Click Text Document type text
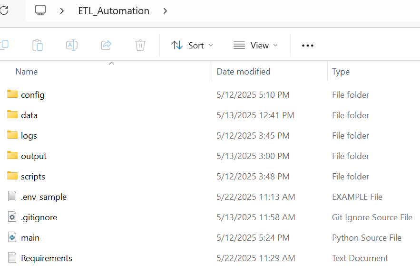This screenshot has width=420, height=272. (360, 258)
